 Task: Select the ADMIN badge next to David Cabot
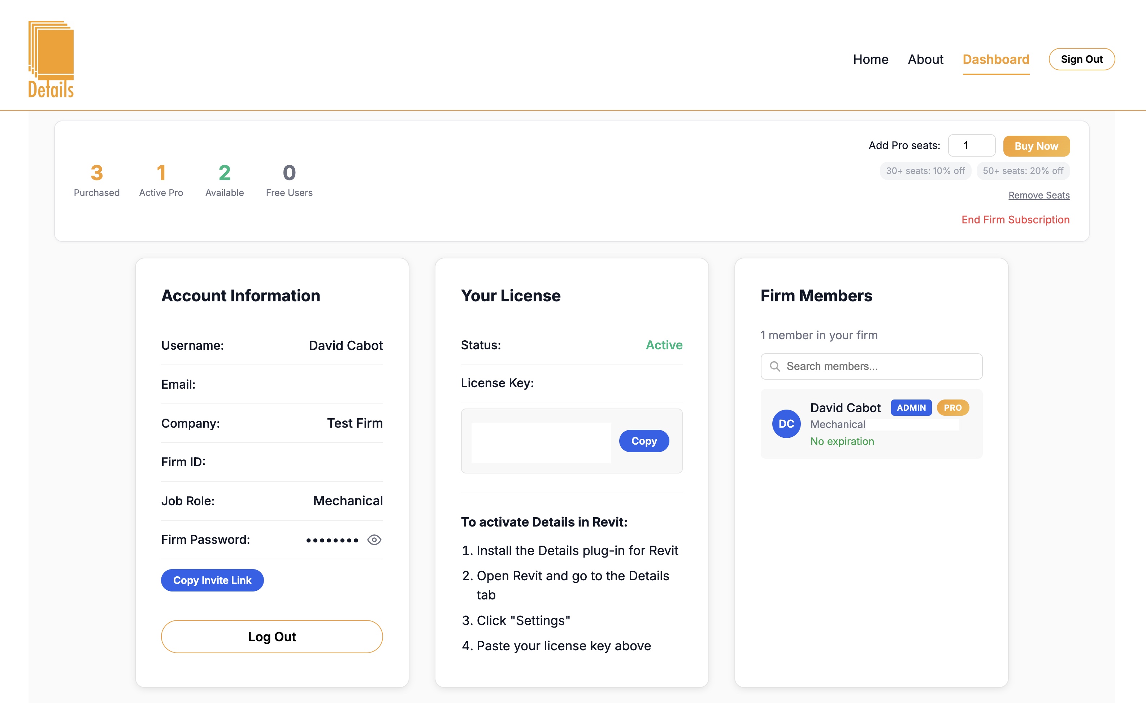[x=911, y=407]
